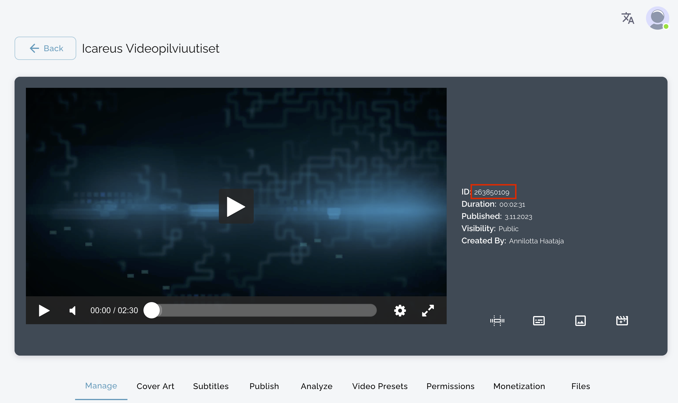This screenshot has height=403, width=678.
Task: Click the language translate icon
Action: pos(628,18)
